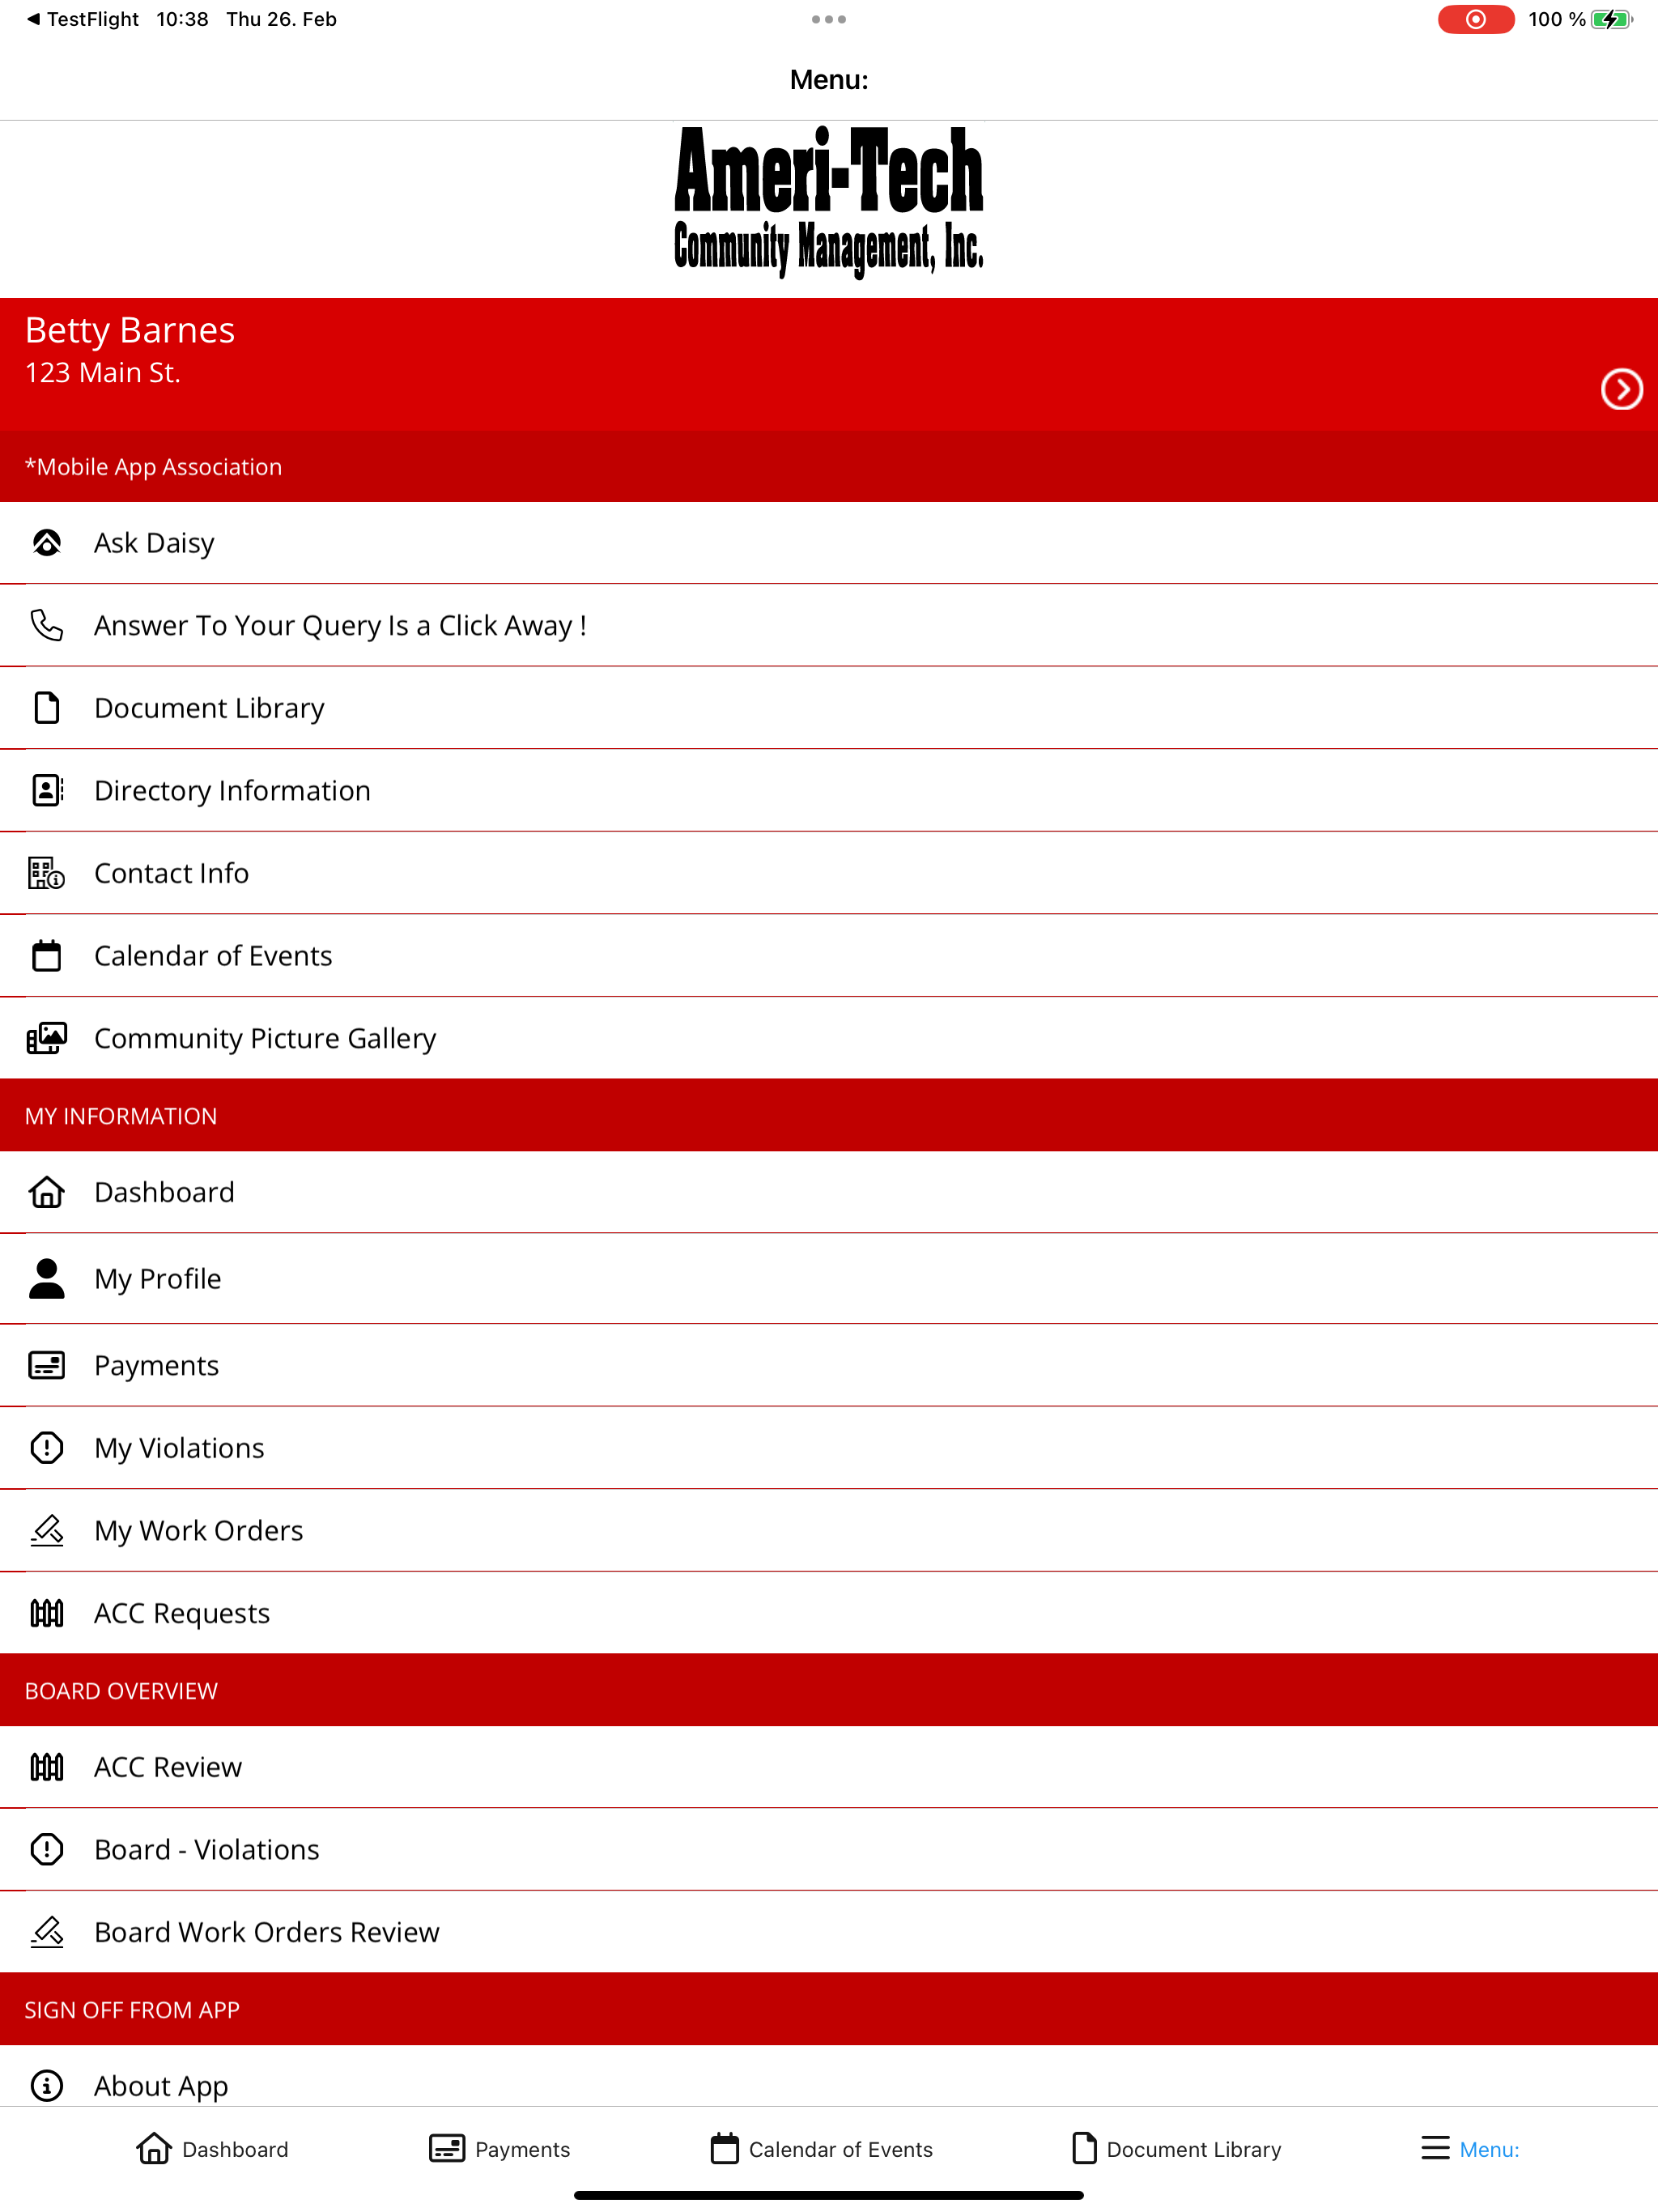Image resolution: width=1658 pixels, height=2212 pixels.
Task: Tap the Ask Daisy assistant icon
Action: click(47, 542)
